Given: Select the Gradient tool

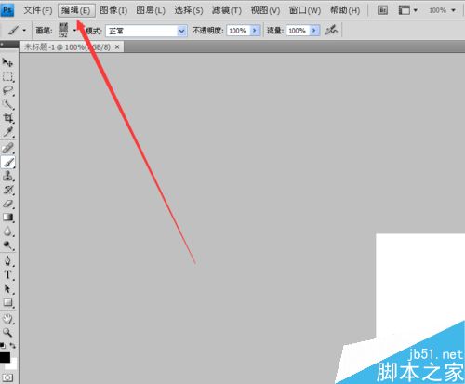Looking at the screenshot, I should (x=7, y=218).
